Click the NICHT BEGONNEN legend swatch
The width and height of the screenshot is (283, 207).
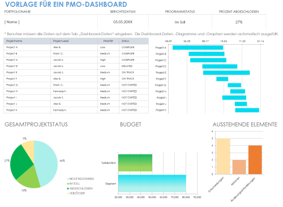(x=68, y=179)
